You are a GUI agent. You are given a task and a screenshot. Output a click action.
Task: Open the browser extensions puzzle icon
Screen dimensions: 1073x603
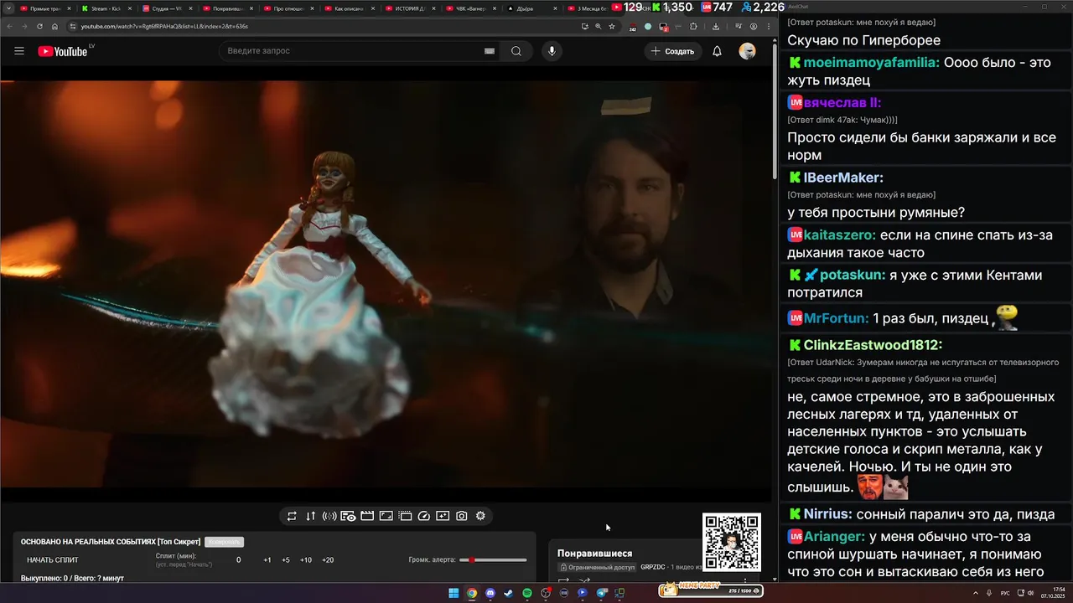coord(693,26)
